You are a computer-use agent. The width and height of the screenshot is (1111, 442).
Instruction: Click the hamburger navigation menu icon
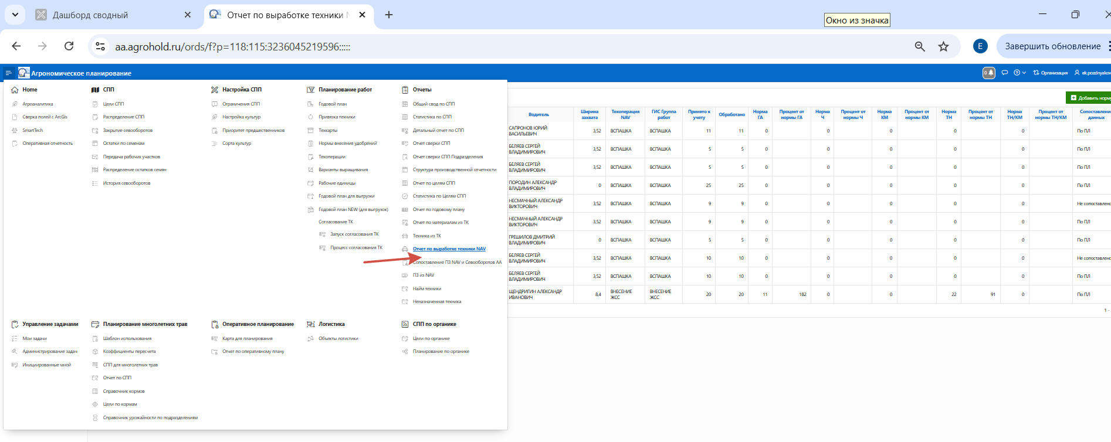pyautogui.click(x=8, y=73)
